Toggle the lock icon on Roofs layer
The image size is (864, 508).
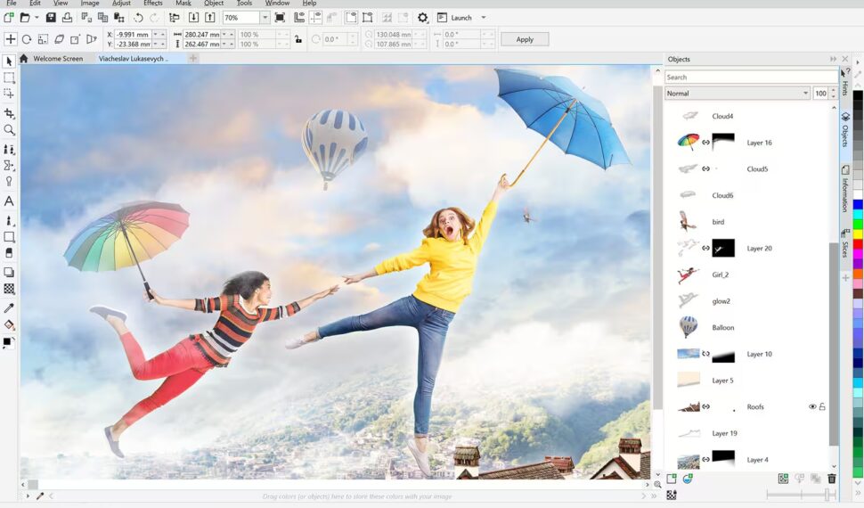point(822,406)
